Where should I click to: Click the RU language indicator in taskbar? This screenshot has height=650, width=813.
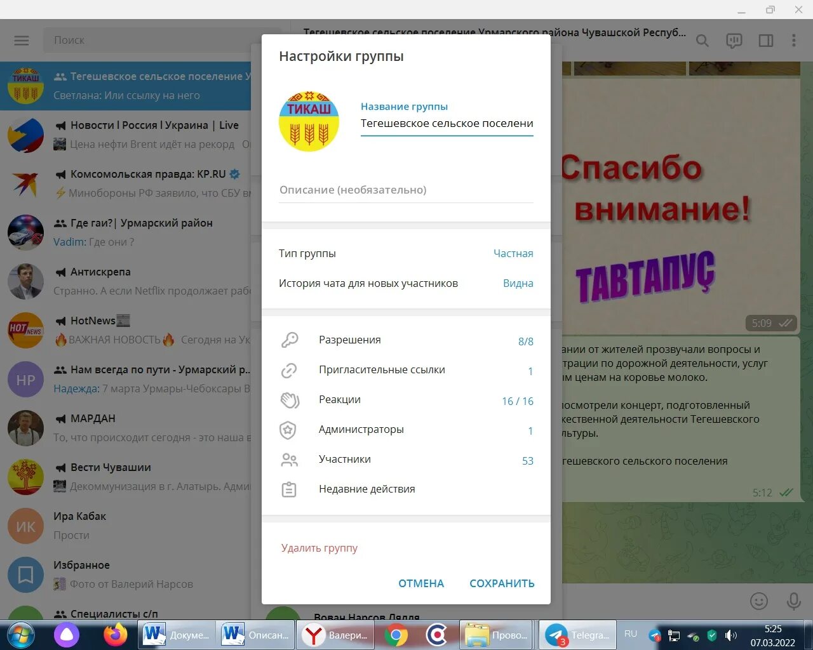(631, 633)
